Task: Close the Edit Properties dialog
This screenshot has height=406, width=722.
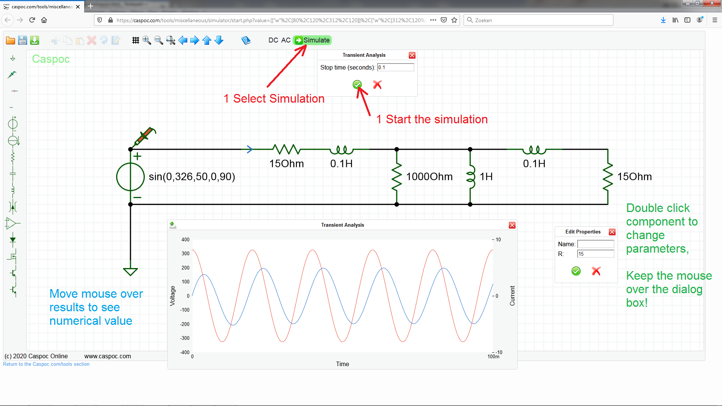Action: pyautogui.click(x=612, y=232)
